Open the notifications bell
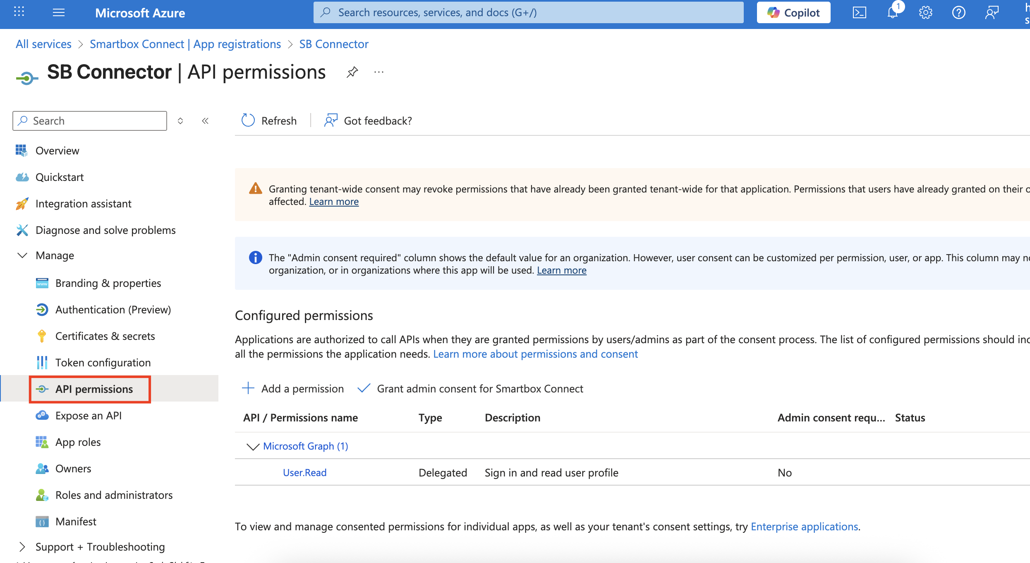The height and width of the screenshot is (563, 1030). click(x=892, y=12)
